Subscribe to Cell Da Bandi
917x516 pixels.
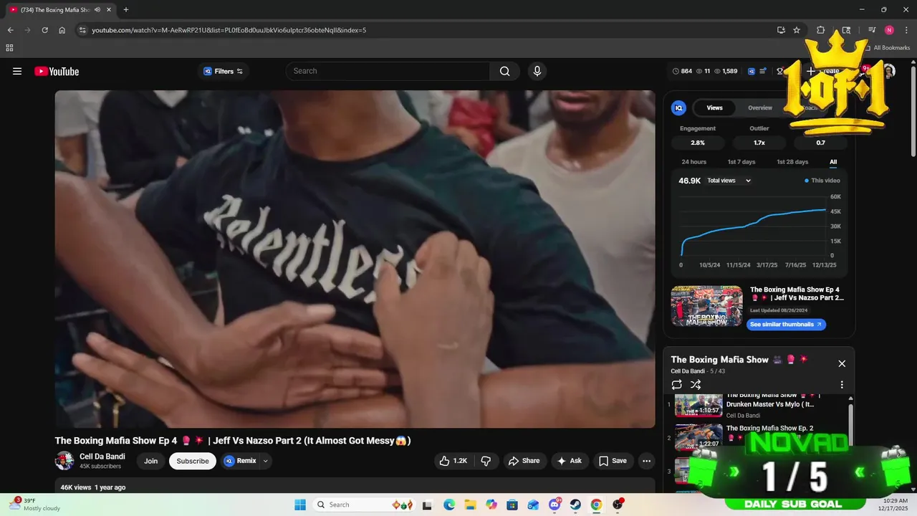coord(193,461)
